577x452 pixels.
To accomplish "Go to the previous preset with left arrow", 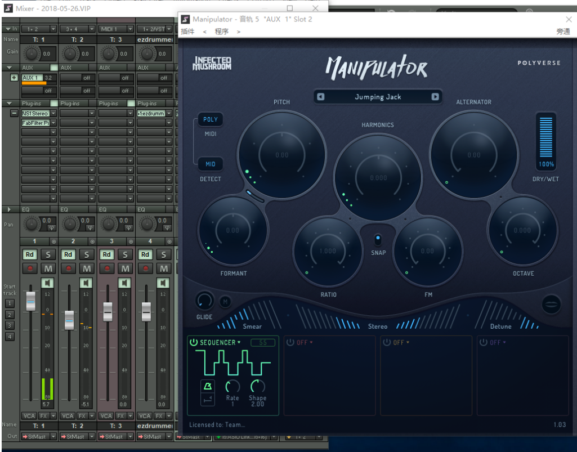I will pyautogui.click(x=320, y=97).
